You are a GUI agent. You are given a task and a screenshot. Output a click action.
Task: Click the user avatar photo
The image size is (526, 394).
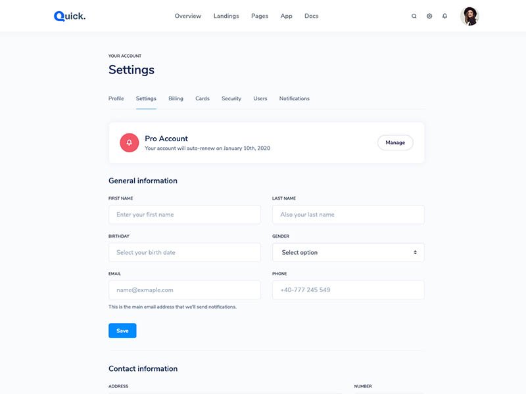(469, 16)
